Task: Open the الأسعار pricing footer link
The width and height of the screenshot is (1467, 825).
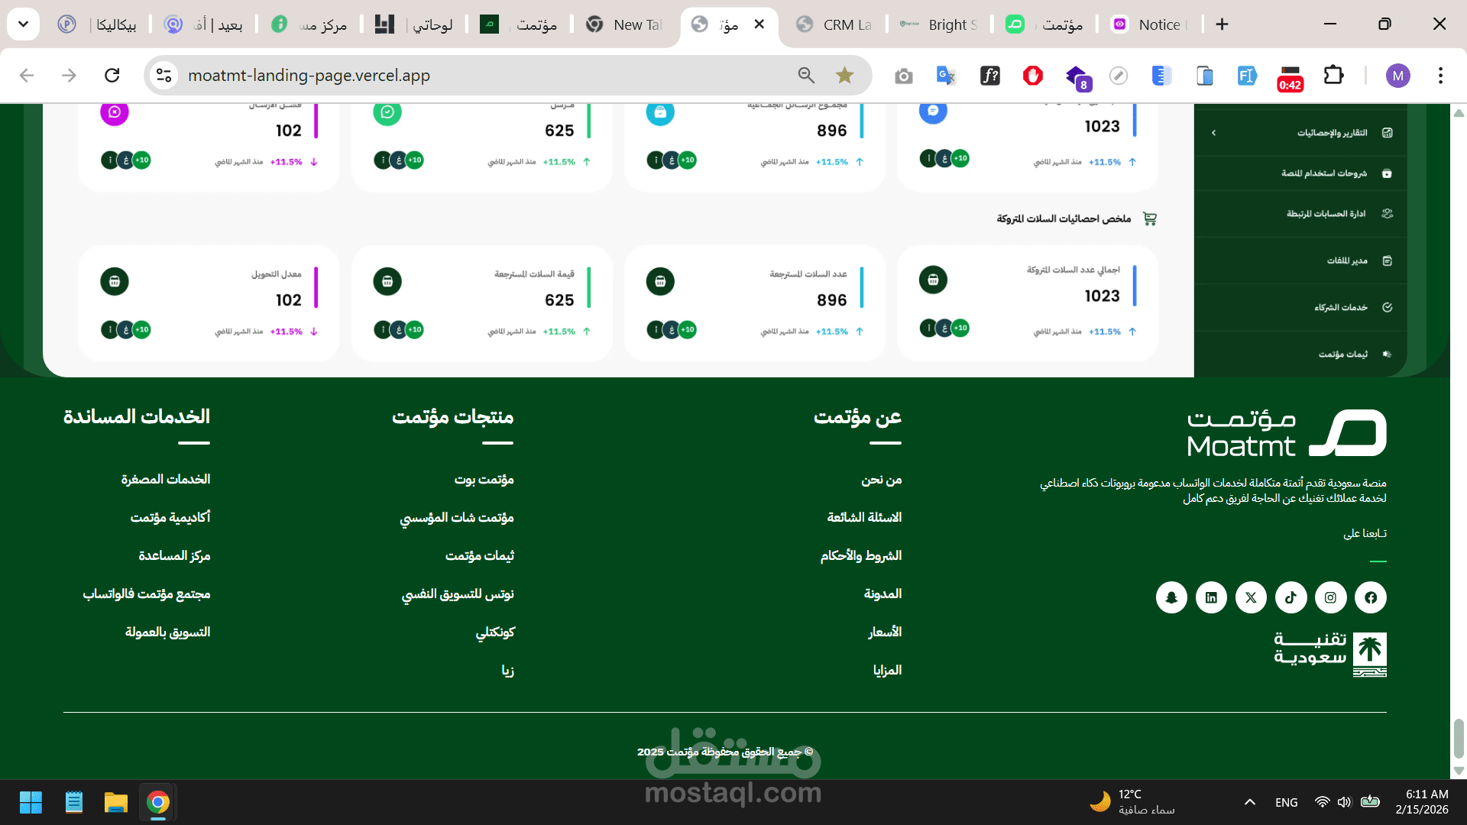Action: [885, 632]
